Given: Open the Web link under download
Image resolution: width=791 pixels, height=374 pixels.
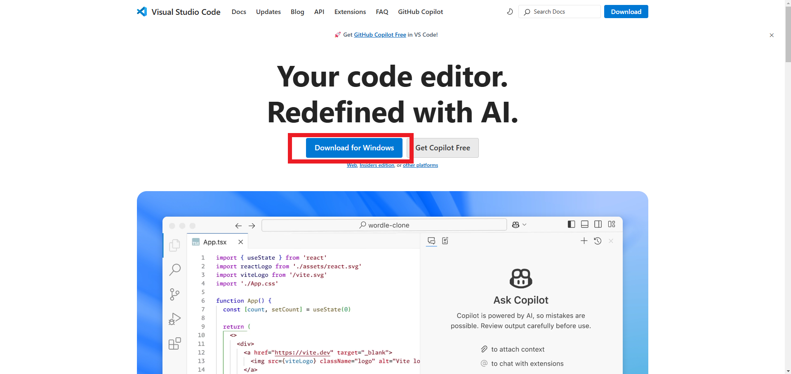Looking at the screenshot, I should pos(352,165).
